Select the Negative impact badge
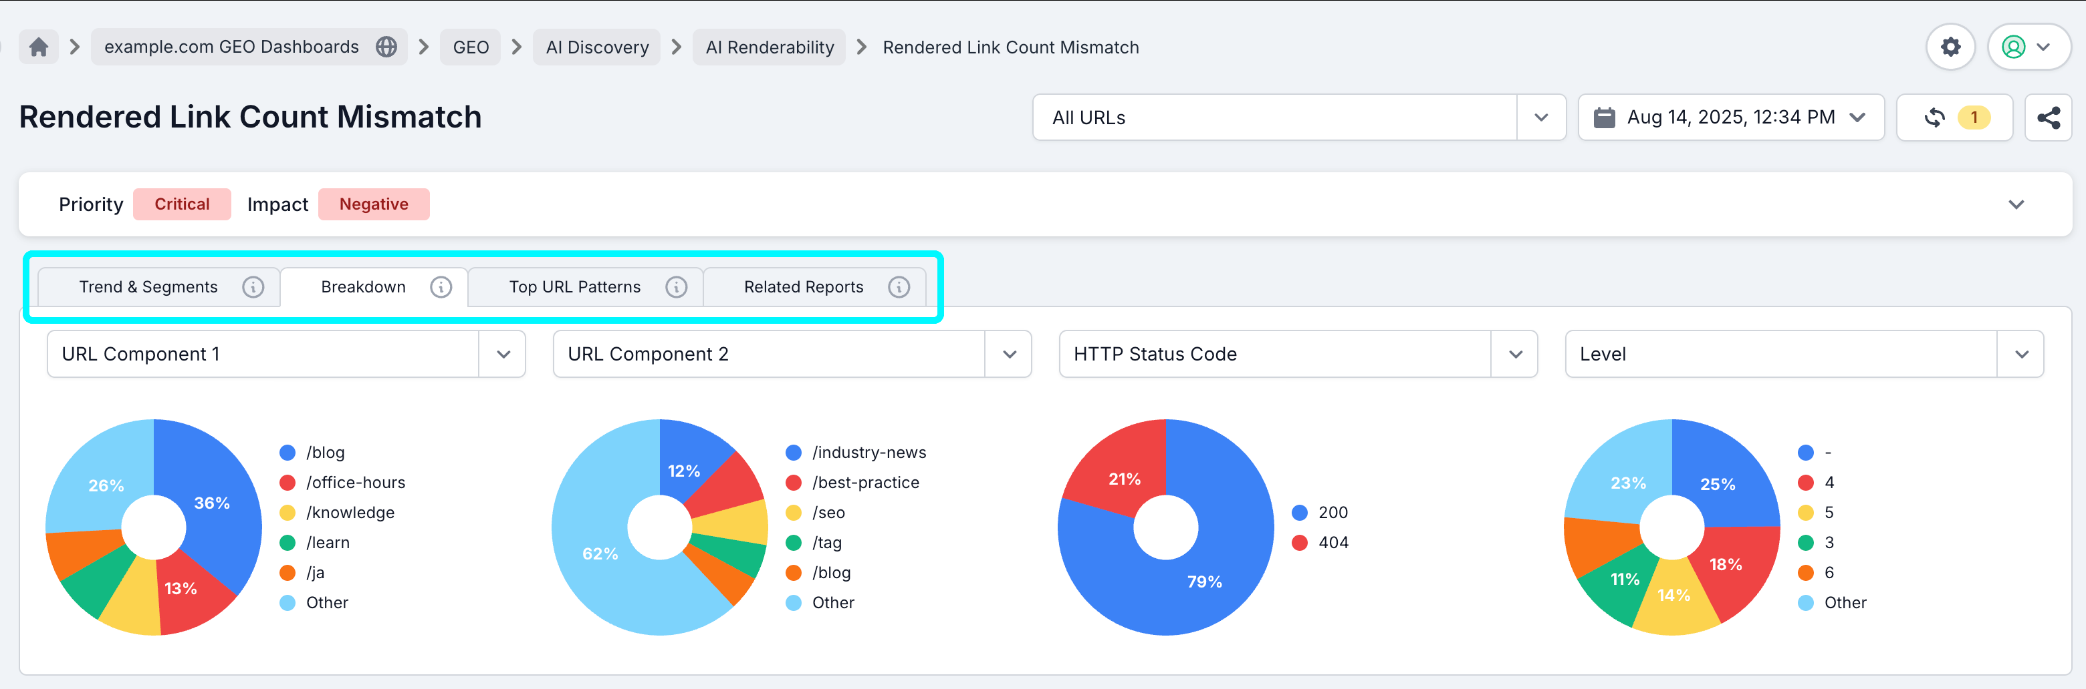 click(x=373, y=204)
